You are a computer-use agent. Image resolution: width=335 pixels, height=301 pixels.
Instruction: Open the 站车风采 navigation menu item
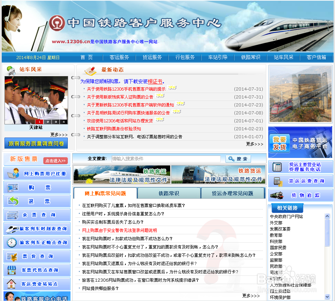click(x=283, y=57)
